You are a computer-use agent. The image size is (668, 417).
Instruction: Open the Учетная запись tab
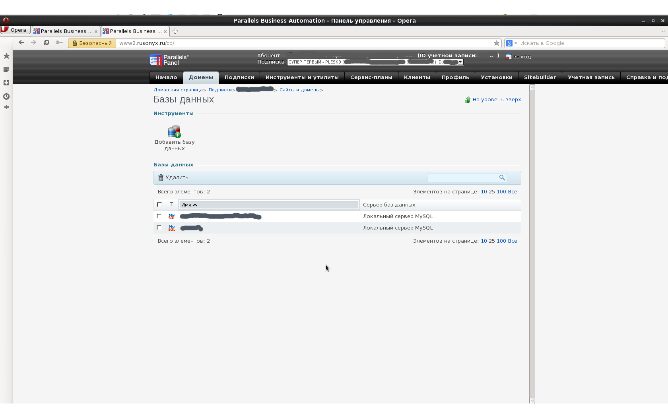point(591,77)
